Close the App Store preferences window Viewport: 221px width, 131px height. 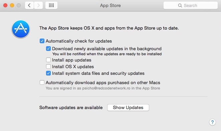5,5
